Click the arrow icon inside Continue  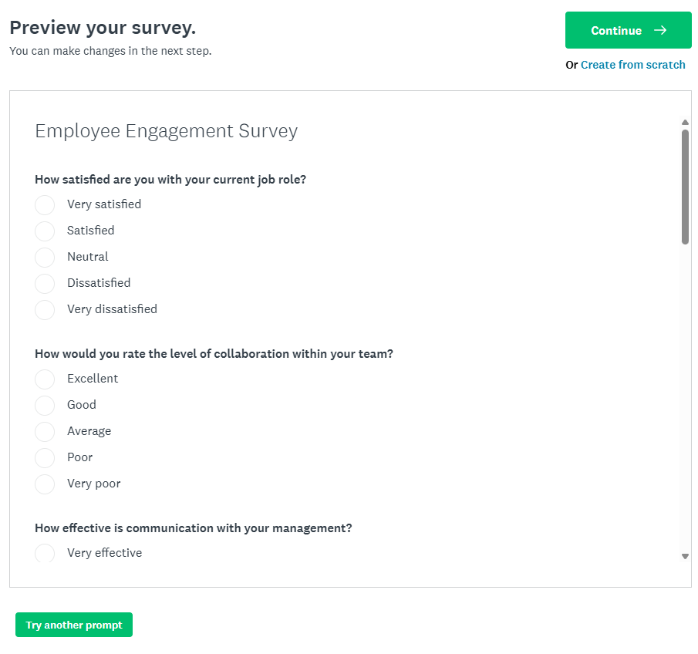pyautogui.click(x=659, y=30)
